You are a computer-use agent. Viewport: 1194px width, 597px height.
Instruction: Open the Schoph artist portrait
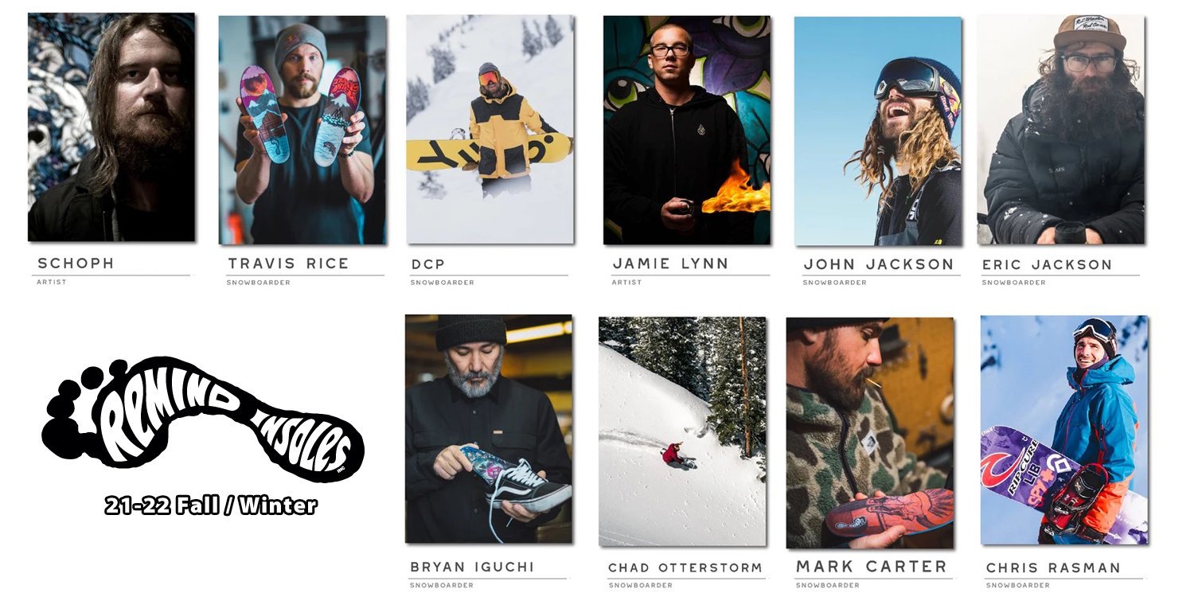pyautogui.click(x=111, y=127)
